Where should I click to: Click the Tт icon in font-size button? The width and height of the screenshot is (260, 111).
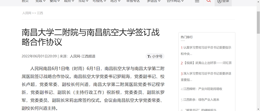pos(149,56)
